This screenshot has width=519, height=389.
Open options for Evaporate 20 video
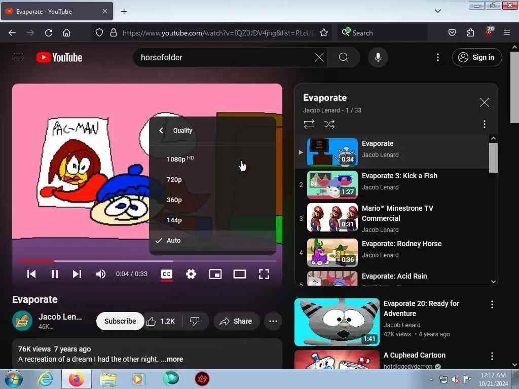coord(492,304)
